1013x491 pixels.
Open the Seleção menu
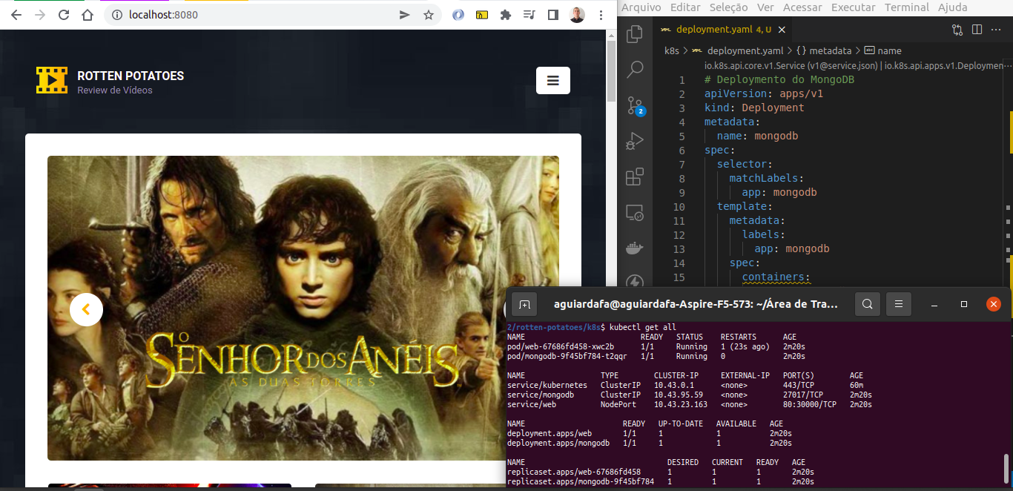click(x=729, y=7)
